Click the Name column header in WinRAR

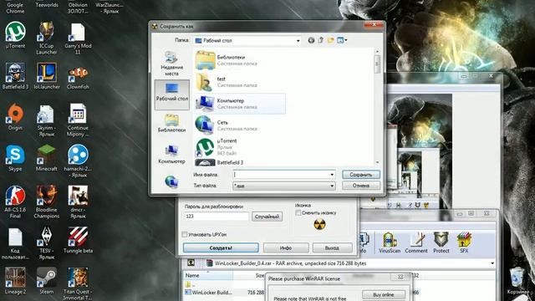[x=208, y=275]
